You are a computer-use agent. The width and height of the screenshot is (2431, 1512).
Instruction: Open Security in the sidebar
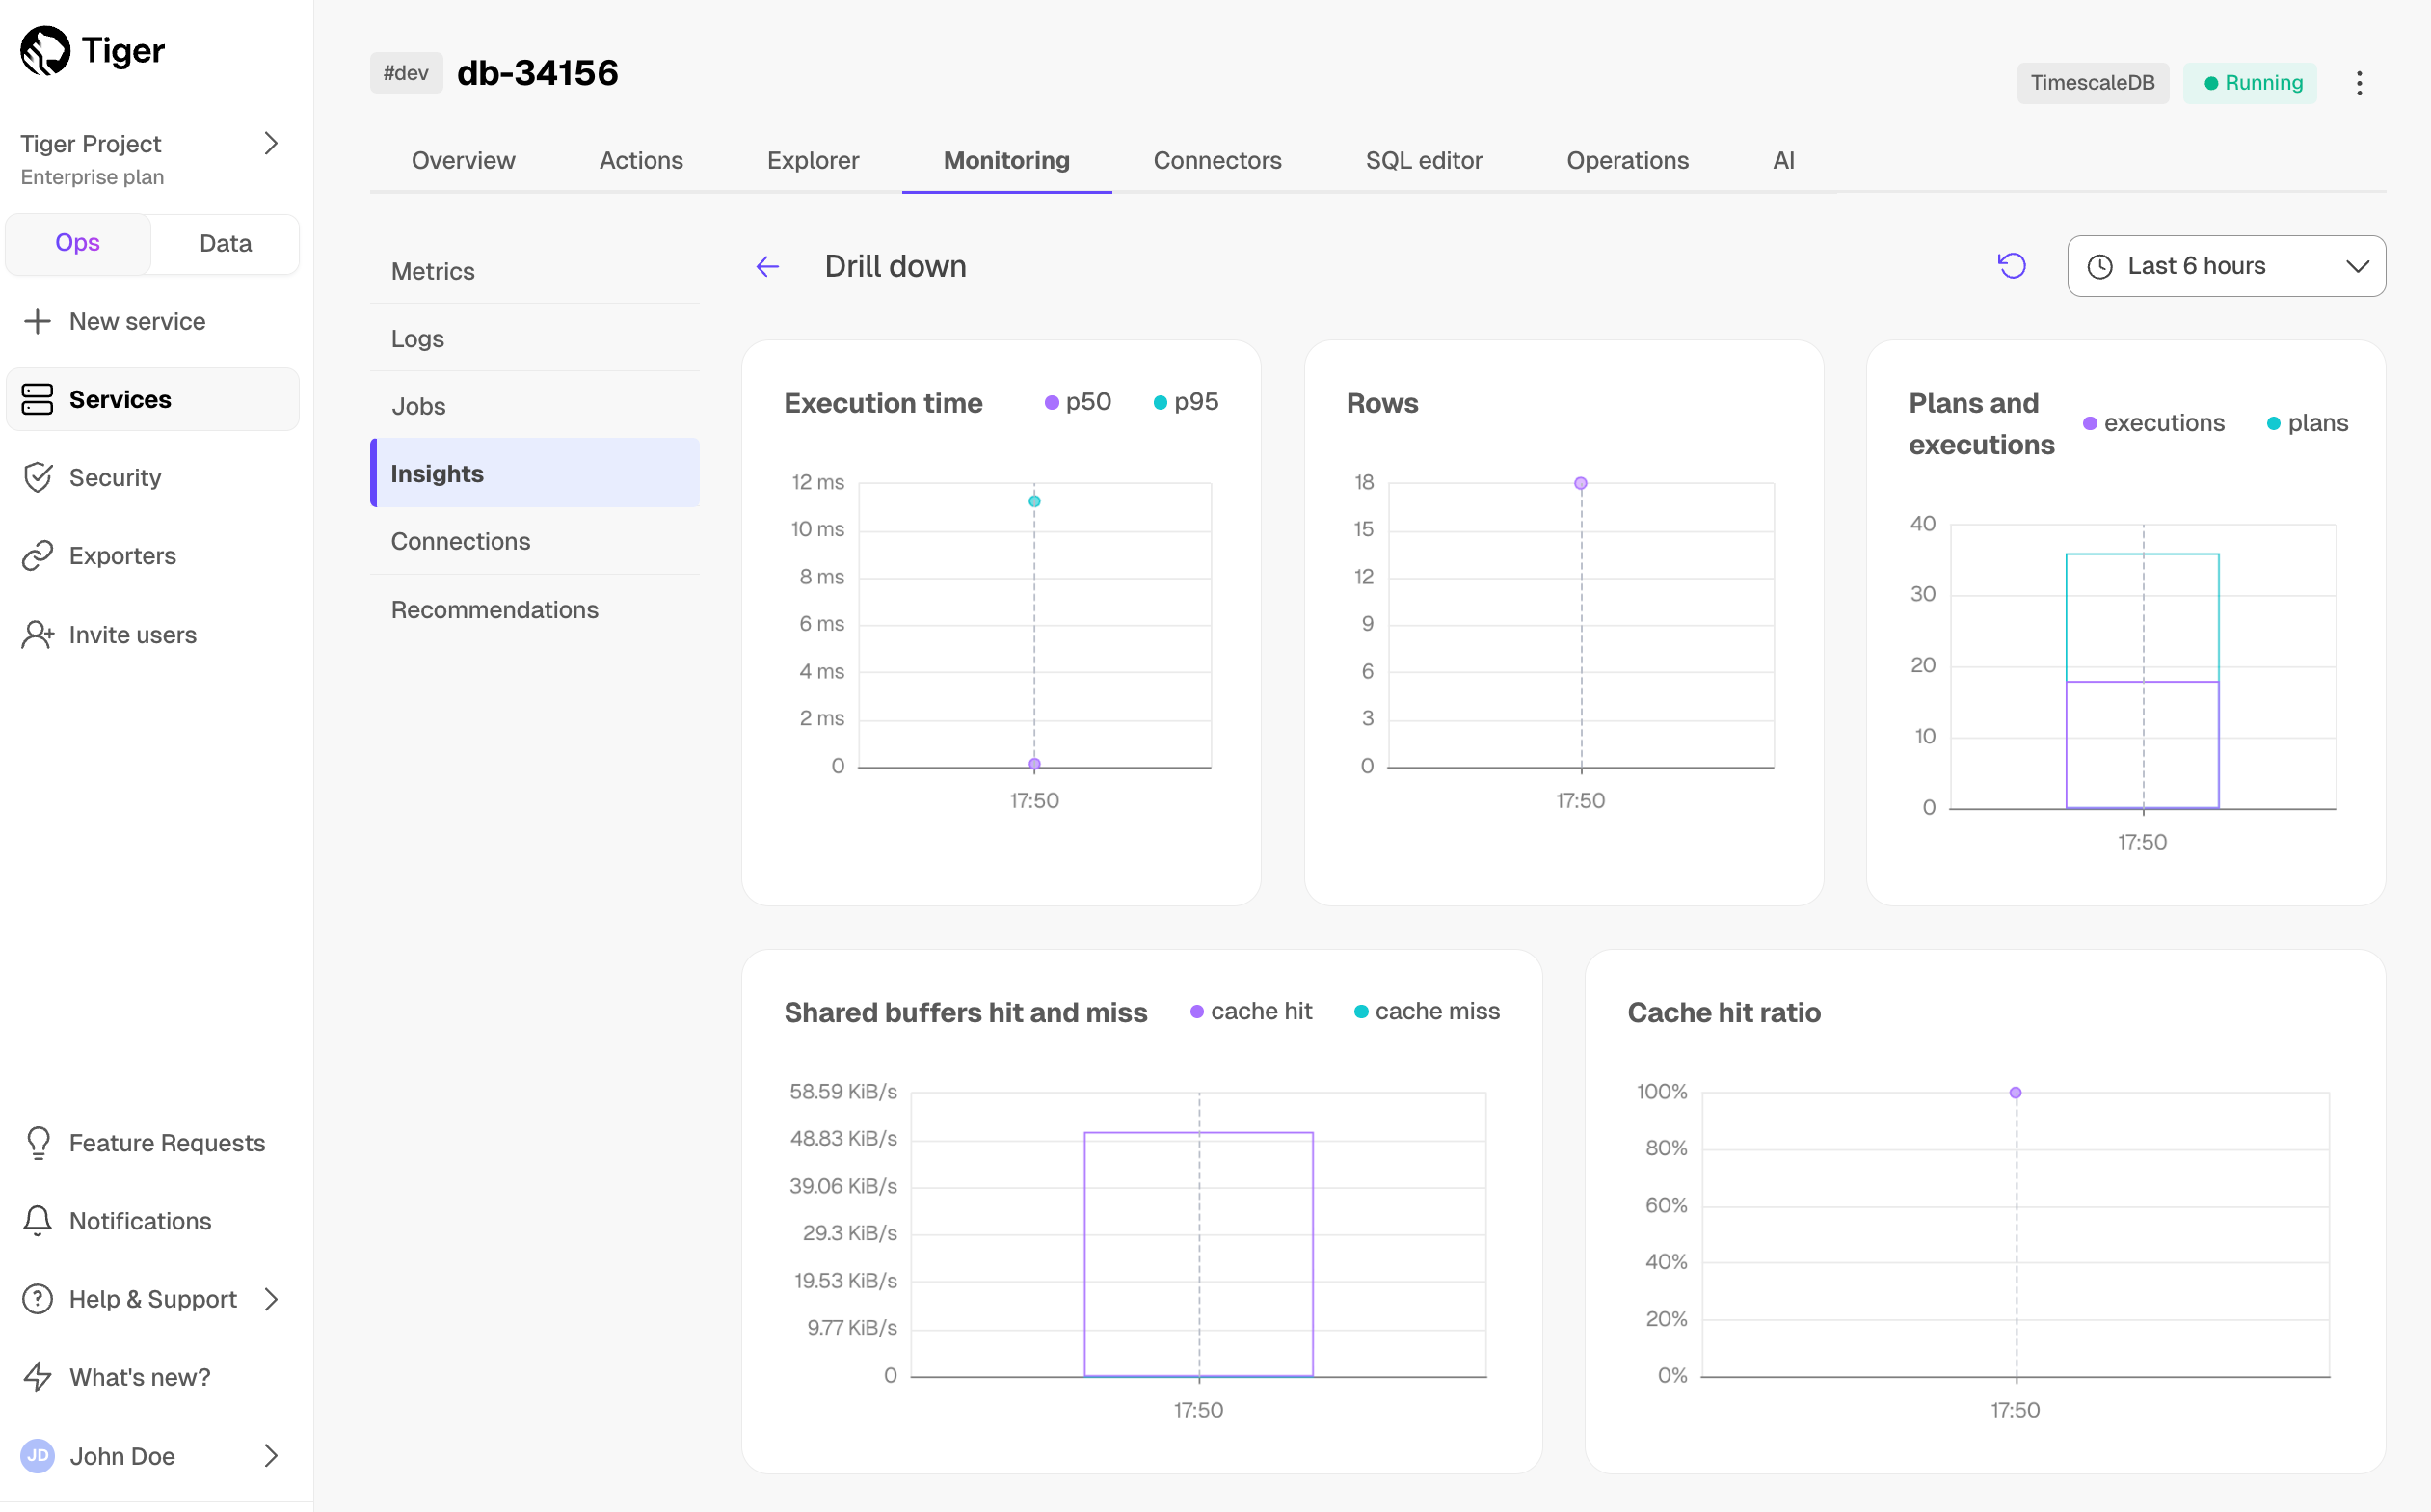(114, 477)
